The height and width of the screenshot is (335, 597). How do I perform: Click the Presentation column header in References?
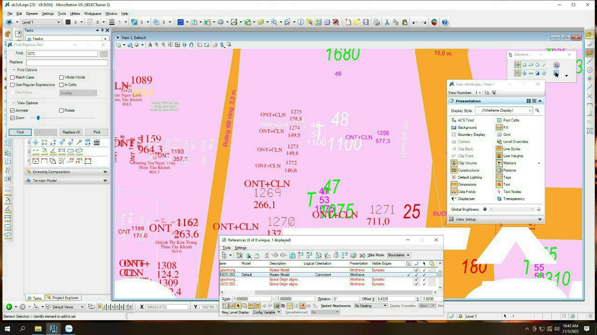tap(359, 263)
